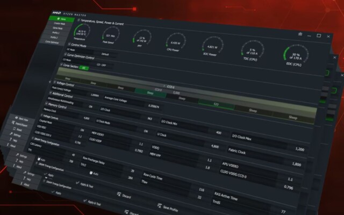Viewport: 344px width, 215px height.
Task: Toggle the Temperature, Speed, Power & Current checkbox
Action: (79, 20)
